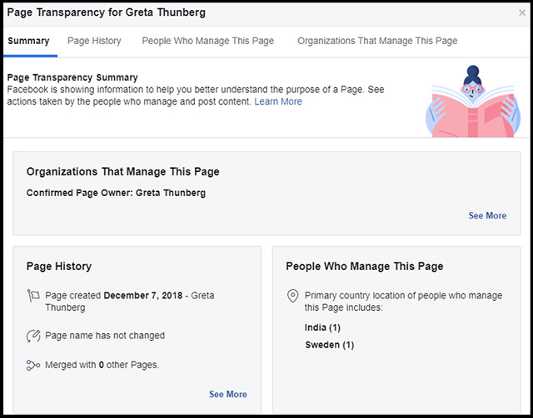This screenshot has width=533, height=418.
Task: Click the Page History card heading
Action: 59,266
